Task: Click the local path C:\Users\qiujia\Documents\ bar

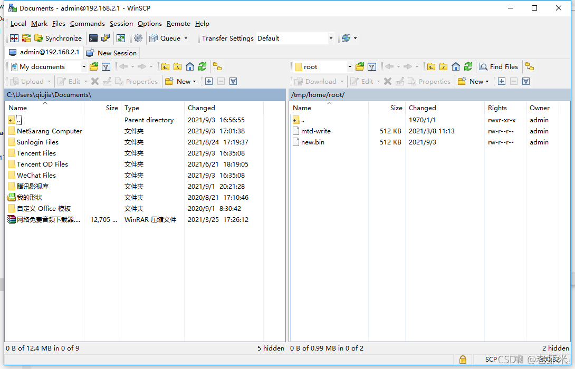Action: click(x=145, y=94)
